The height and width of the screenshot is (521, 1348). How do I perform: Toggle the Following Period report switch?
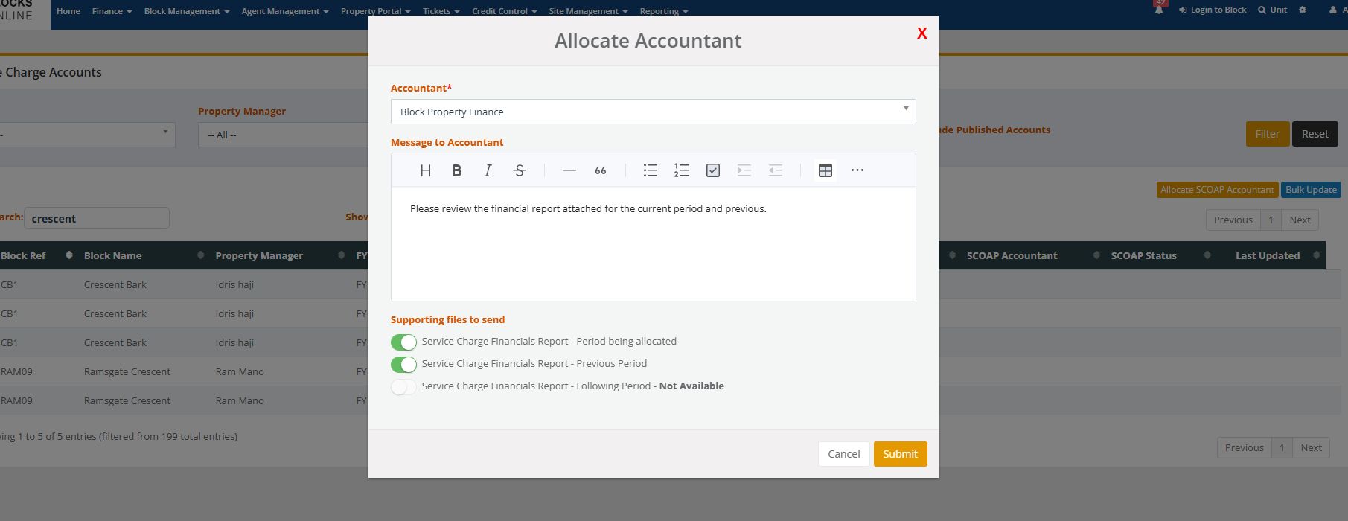pyautogui.click(x=403, y=386)
